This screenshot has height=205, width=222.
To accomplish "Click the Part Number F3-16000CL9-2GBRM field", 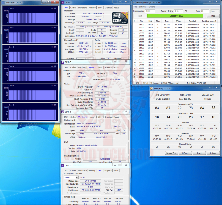I will coord(91,190).
